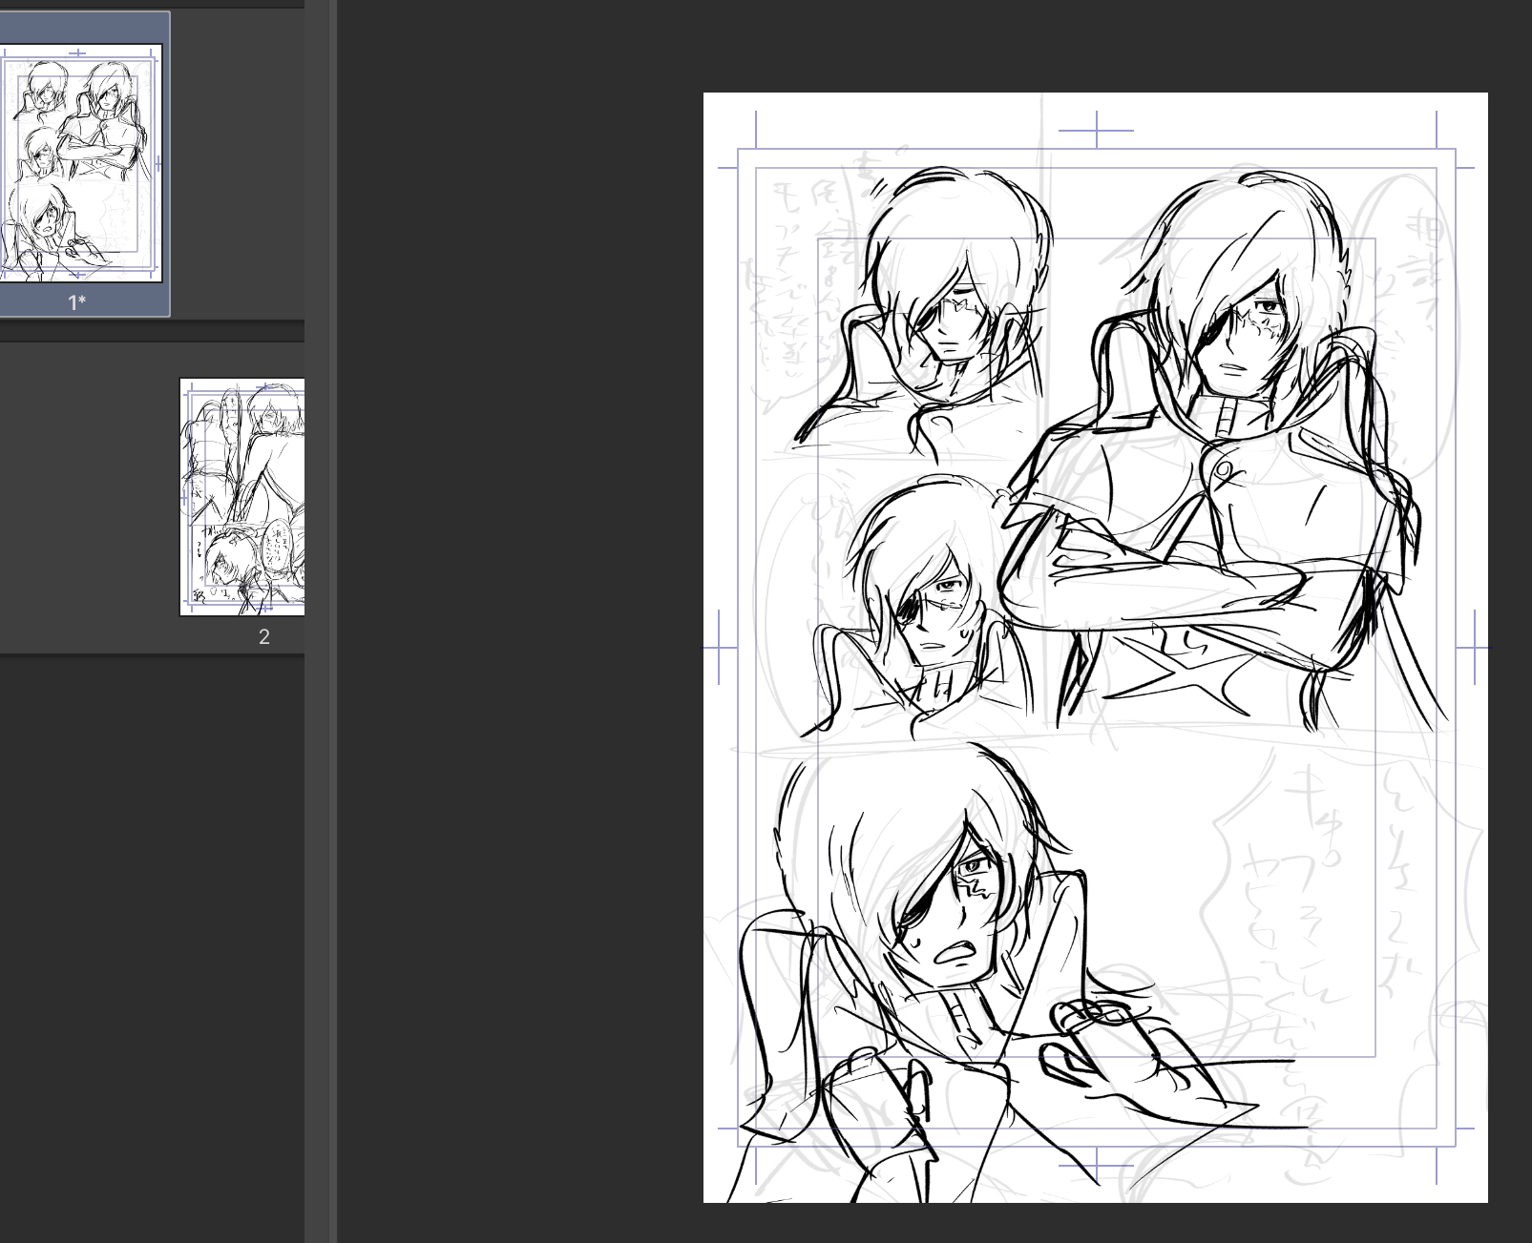Click the top center registration mark on canvas
1532x1243 pixels.
(x=1097, y=130)
